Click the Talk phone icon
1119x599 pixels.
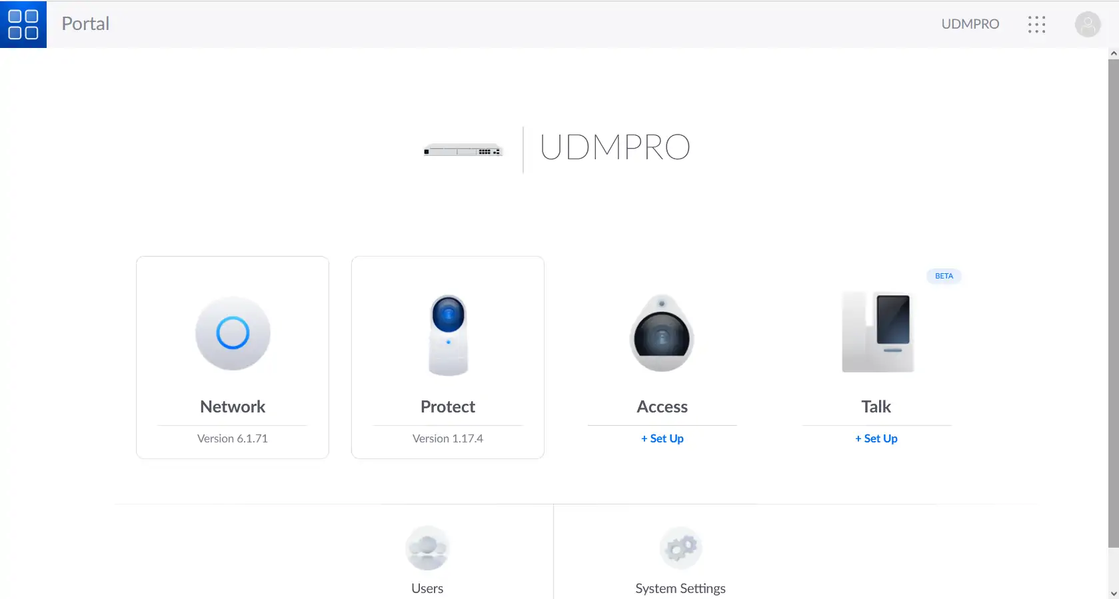877,332
